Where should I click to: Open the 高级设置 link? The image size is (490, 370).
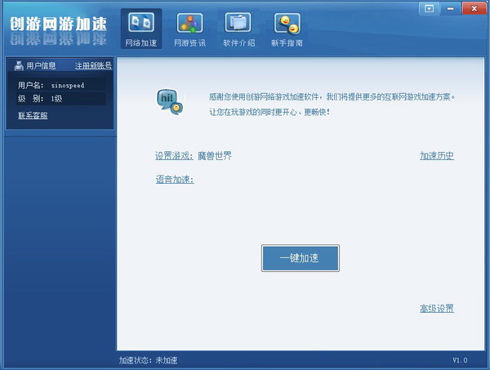(437, 309)
